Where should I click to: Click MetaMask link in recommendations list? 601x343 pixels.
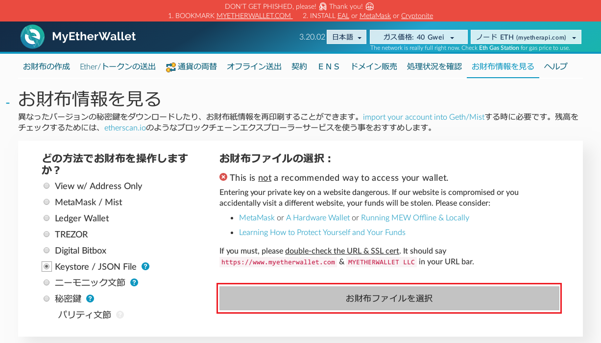click(x=257, y=217)
